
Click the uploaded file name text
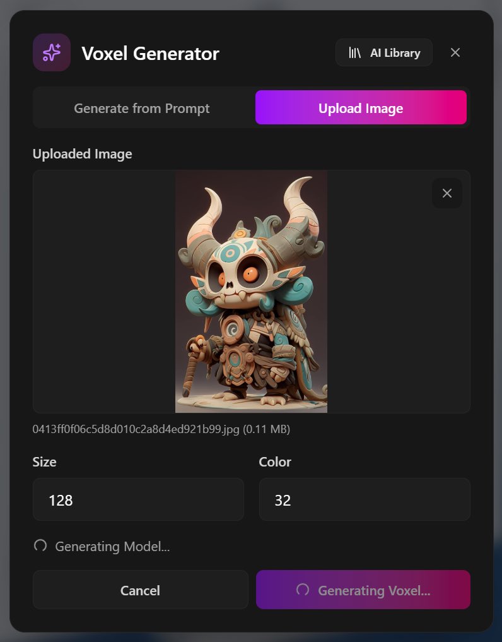(161, 429)
